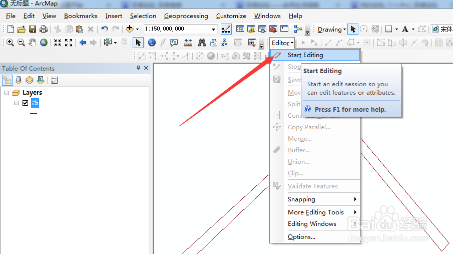453x254 pixels.
Task: Open the Help menu
Action: tap(295, 16)
